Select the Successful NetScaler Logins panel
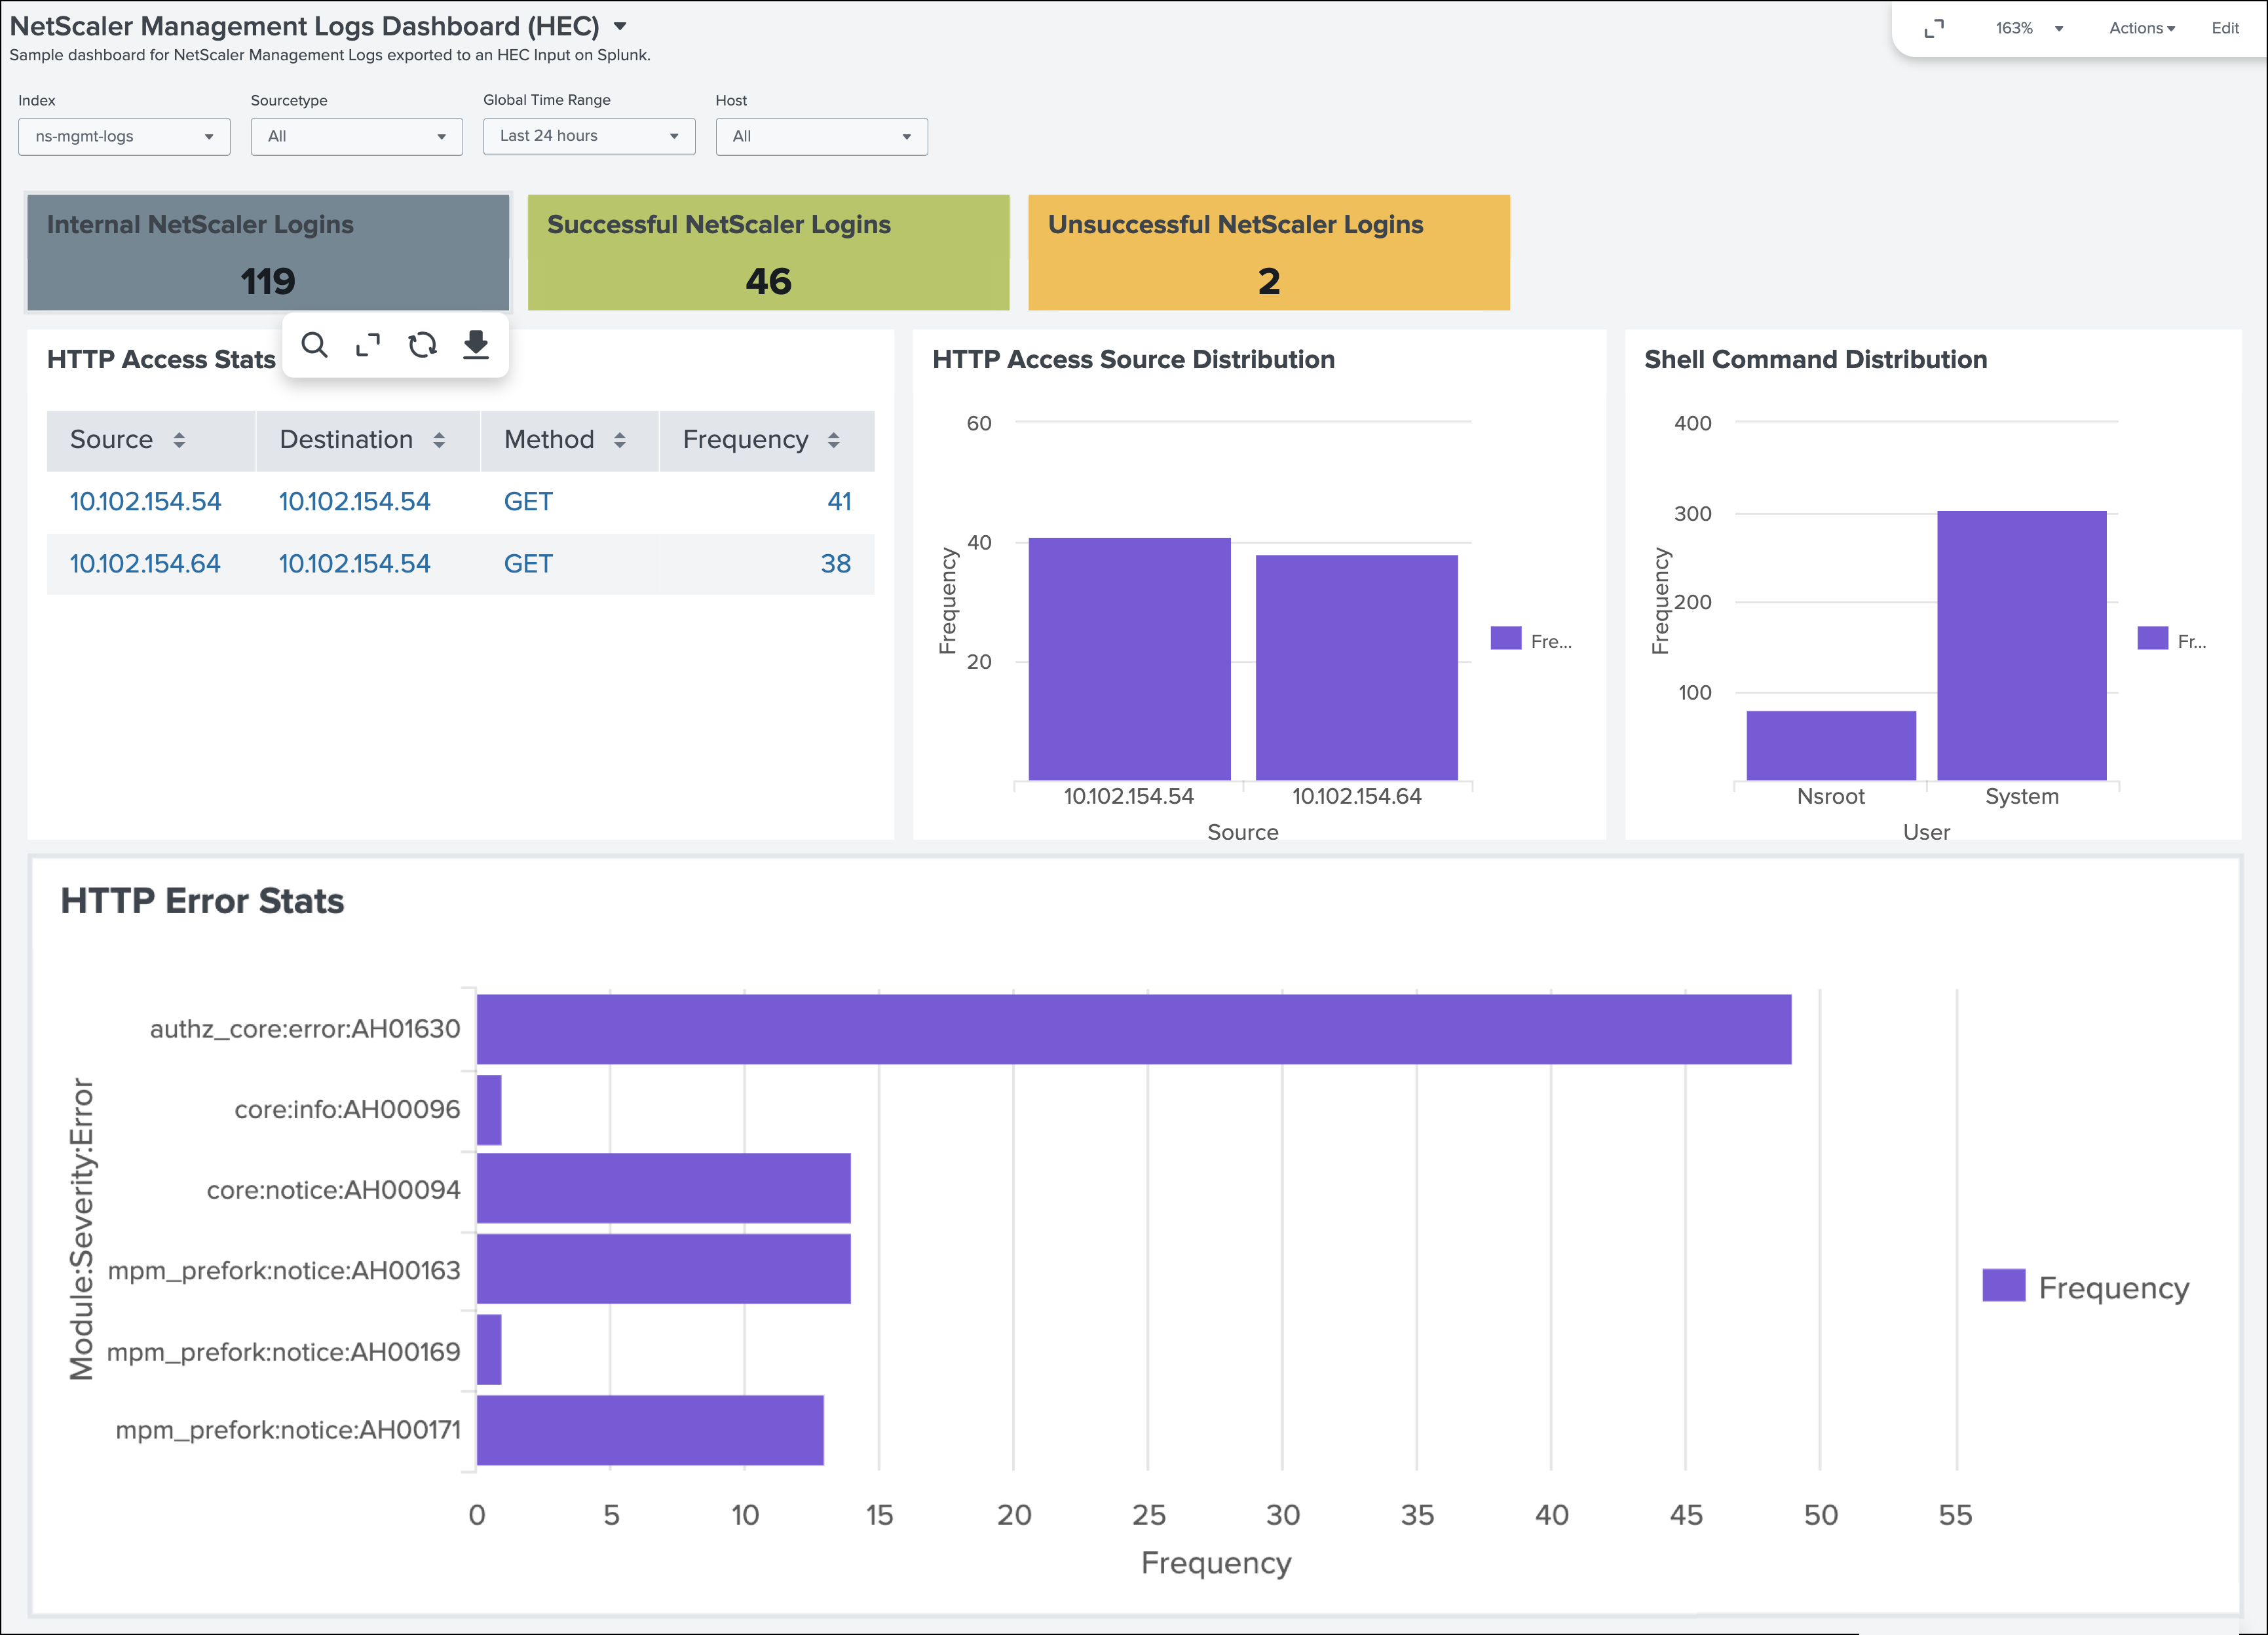 [768, 252]
